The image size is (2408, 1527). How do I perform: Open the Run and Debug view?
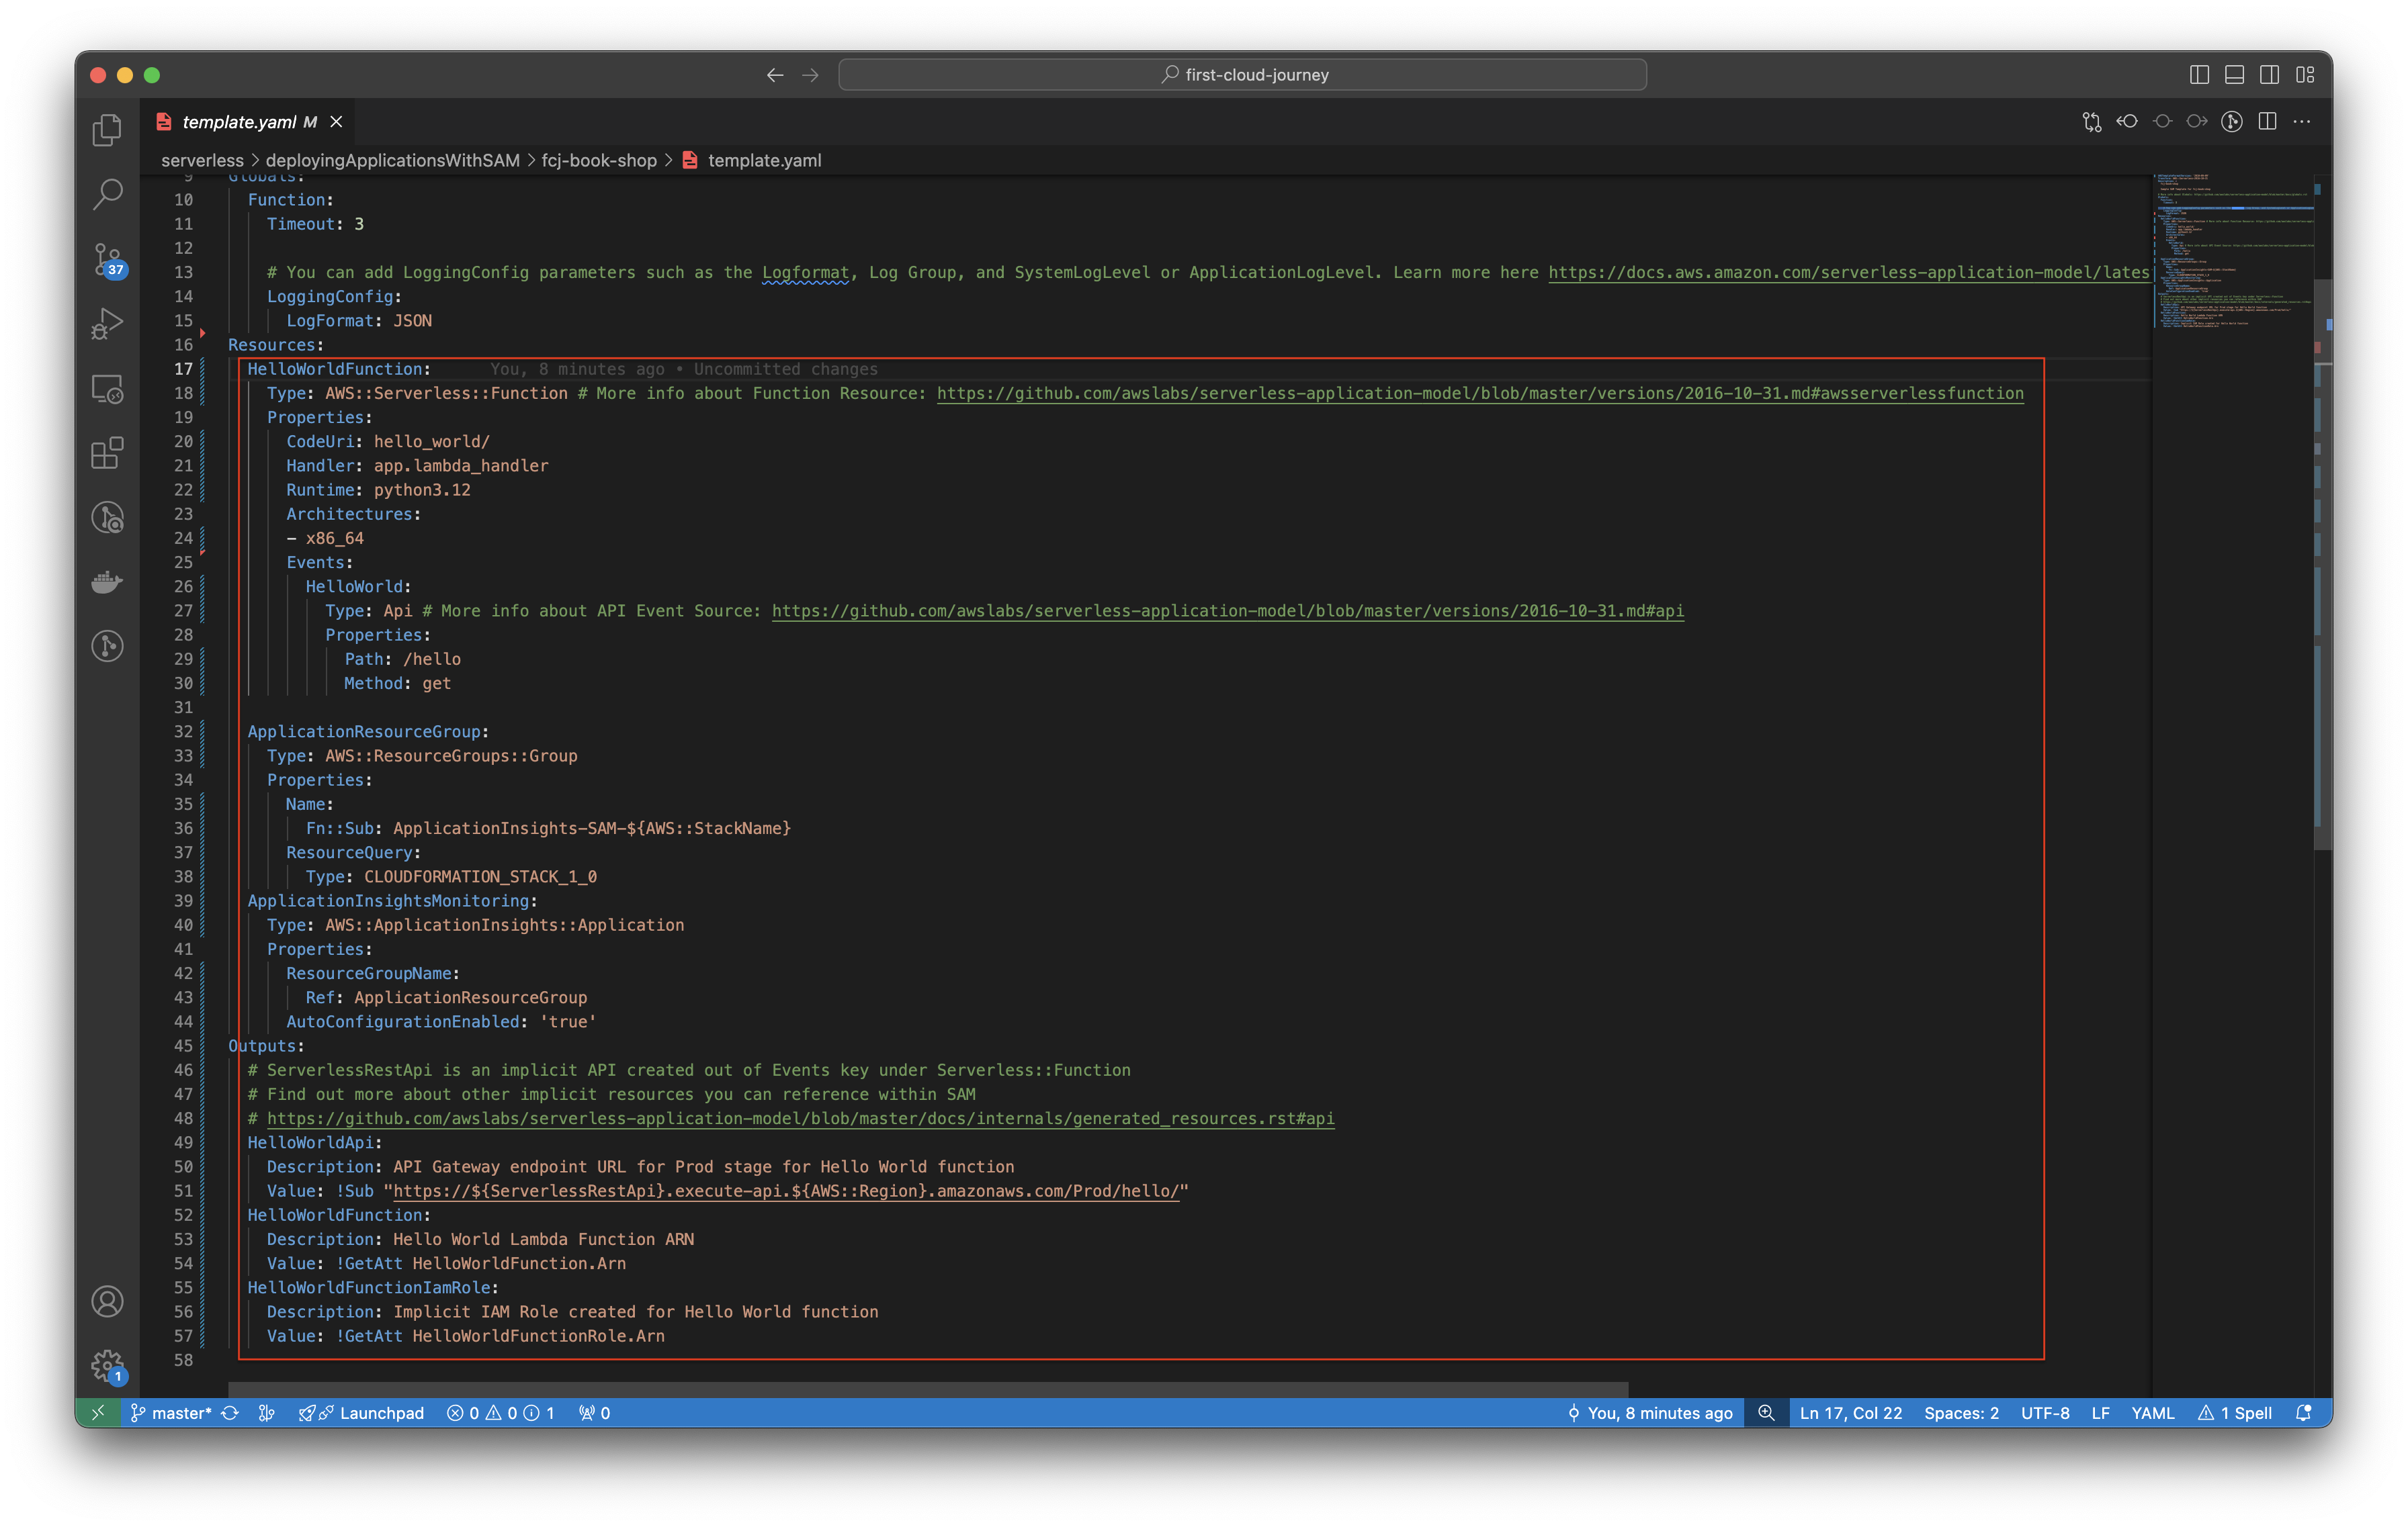point(107,324)
